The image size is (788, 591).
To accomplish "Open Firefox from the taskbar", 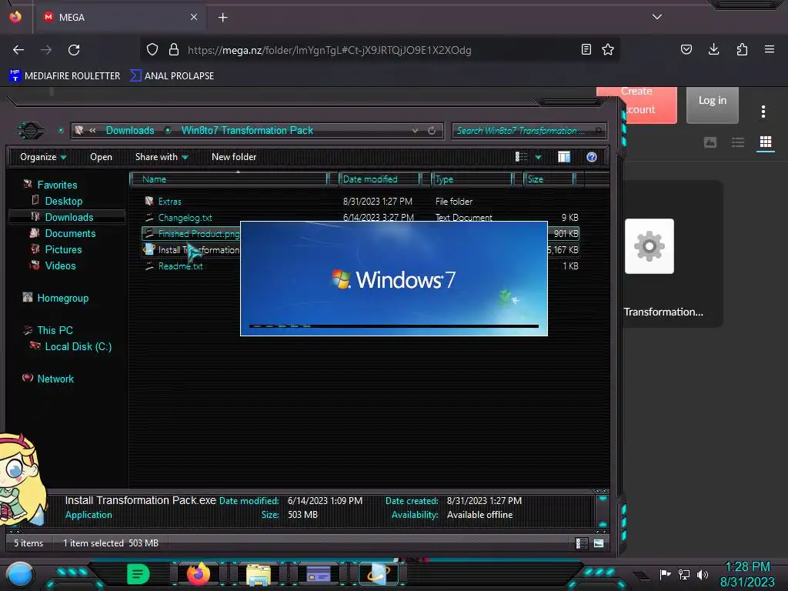I will [x=198, y=574].
